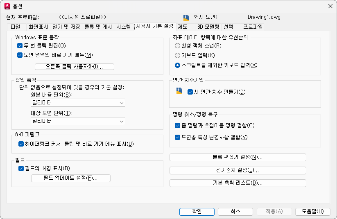Switch to the 화면표시 tab
Image resolution: width=337 pixels, height=219 pixels.
[38, 27]
